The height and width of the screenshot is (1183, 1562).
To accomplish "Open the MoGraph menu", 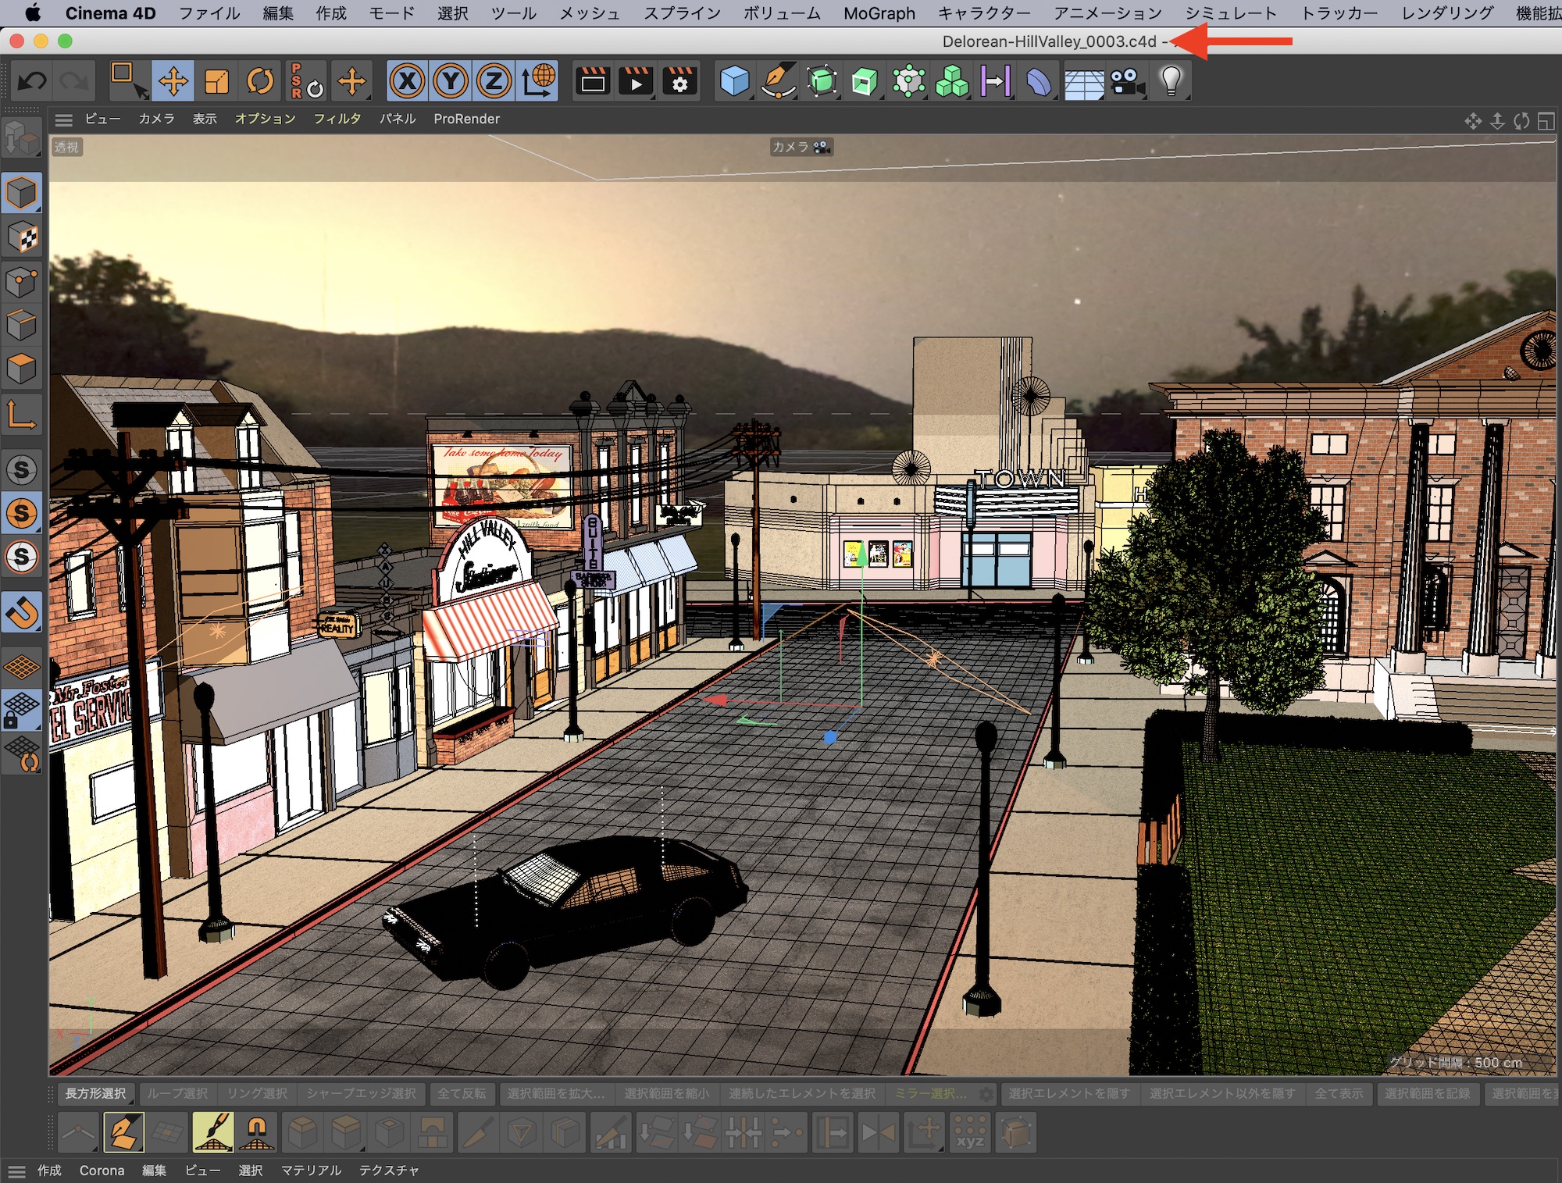I will click(x=879, y=13).
